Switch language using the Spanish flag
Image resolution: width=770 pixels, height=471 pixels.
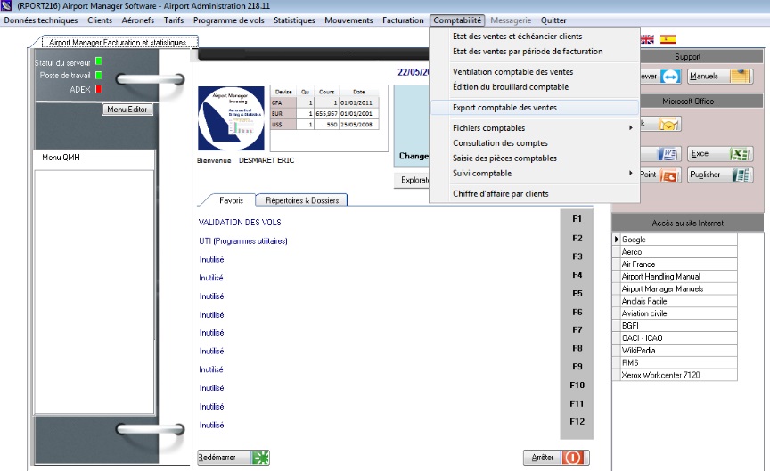pyautogui.click(x=668, y=39)
